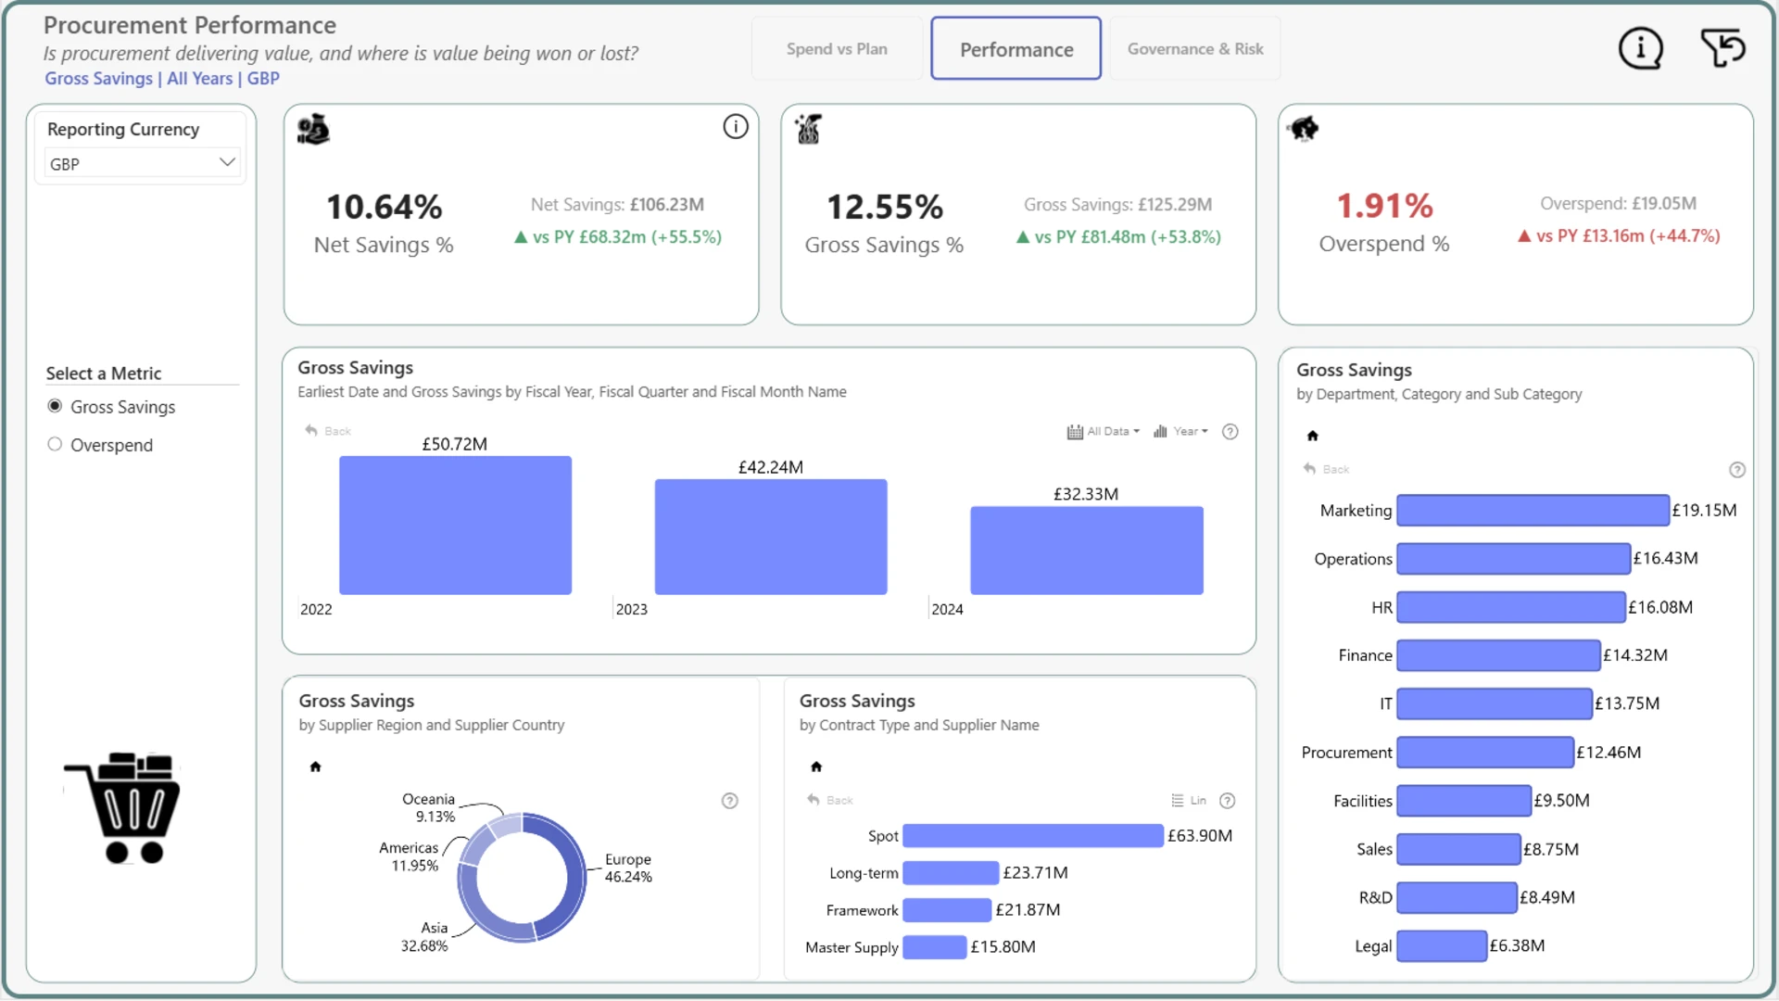
Task: Click the 'vs PY £81.48m (+53.8%)' comparison
Action: 1118,237
